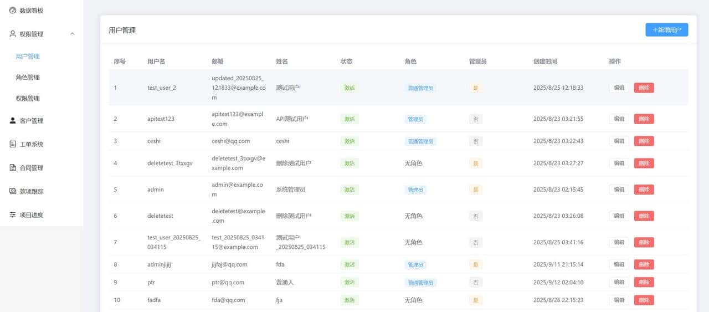Click the 用户管理 panel title

122,30
